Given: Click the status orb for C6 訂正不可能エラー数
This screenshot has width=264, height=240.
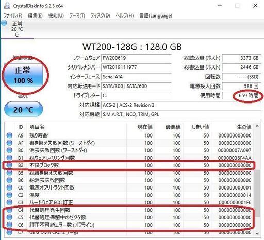Looking at the screenshot, I should pos(9,225).
